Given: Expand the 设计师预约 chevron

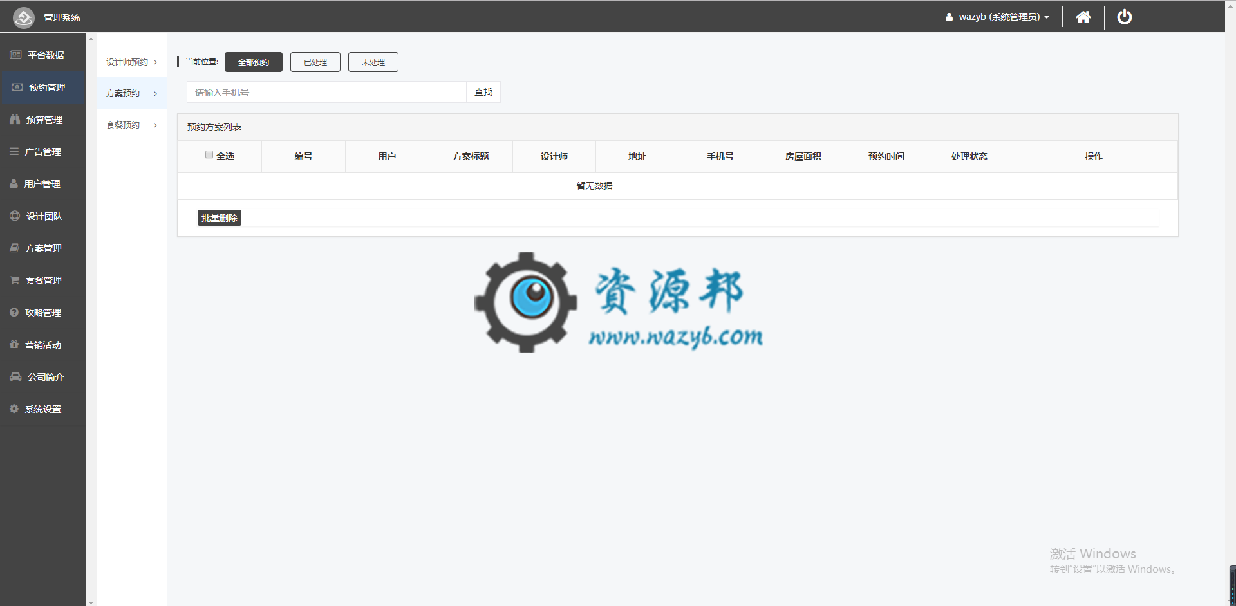Looking at the screenshot, I should point(156,62).
